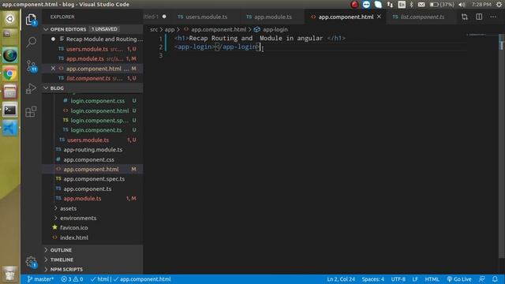Open Source Control view icon
The image size is (505, 284).
point(32,65)
